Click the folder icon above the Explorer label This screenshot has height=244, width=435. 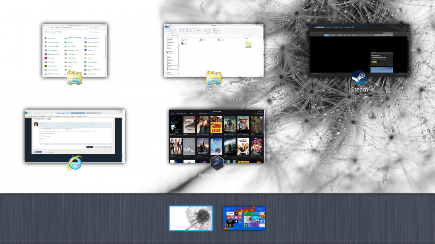[x=214, y=78]
